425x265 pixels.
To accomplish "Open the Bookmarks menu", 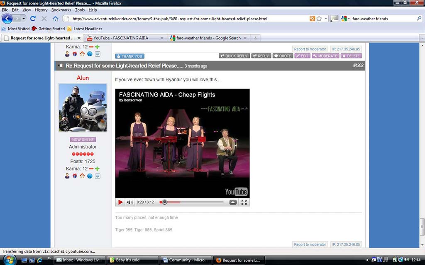I will pos(61,10).
